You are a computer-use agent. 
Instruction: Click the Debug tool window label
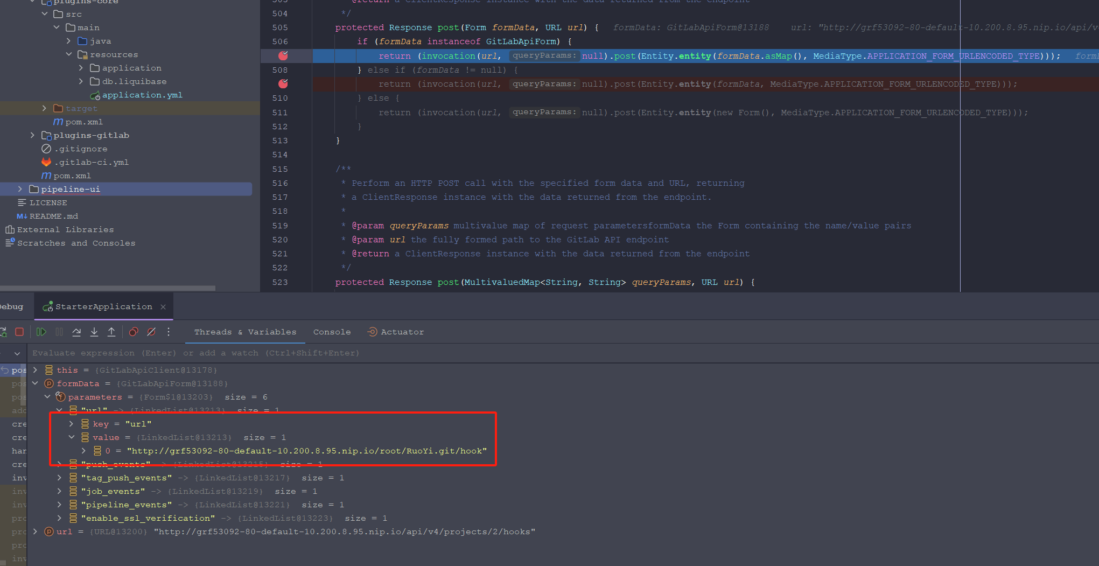click(x=11, y=306)
